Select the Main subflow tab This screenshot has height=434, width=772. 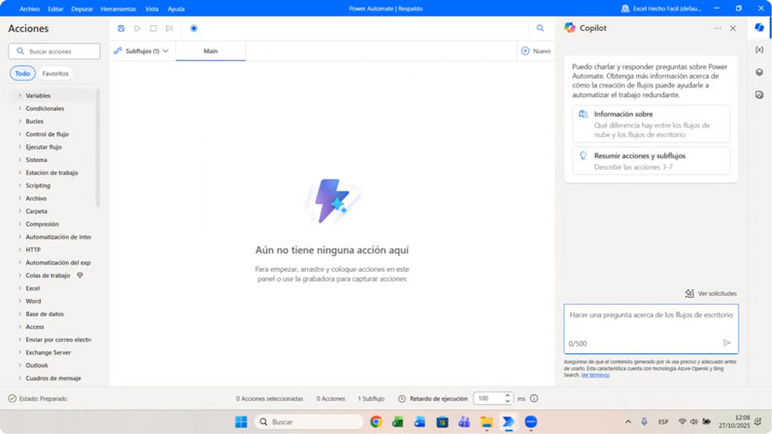pyautogui.click(x=211, y=50)
